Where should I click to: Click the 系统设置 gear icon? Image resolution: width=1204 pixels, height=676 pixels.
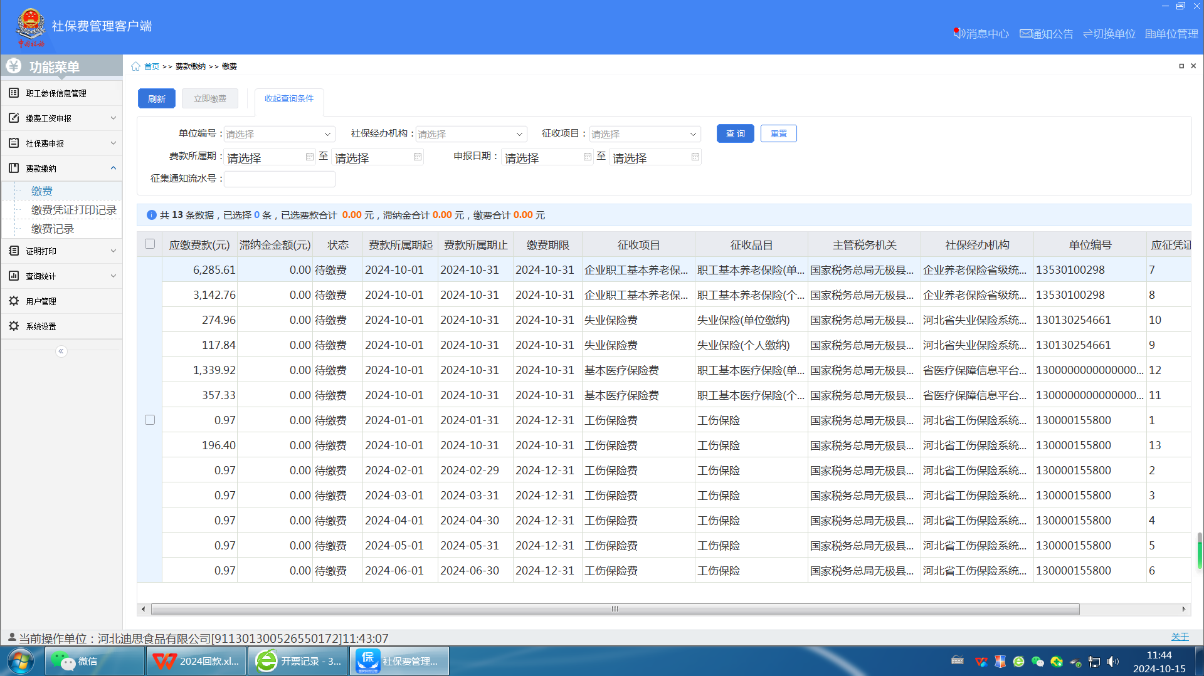14,326
